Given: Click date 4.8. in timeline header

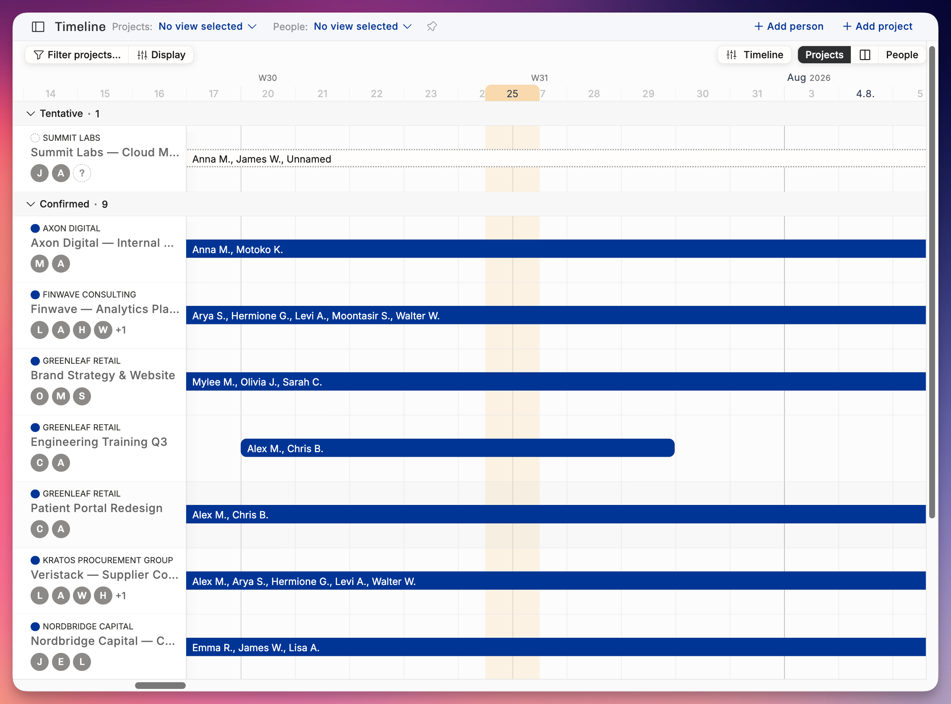Looking at the screenshot, I should click(865, 94).
